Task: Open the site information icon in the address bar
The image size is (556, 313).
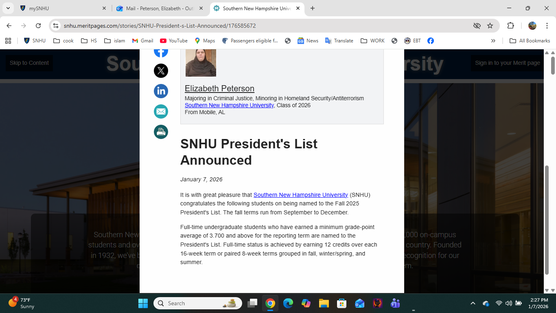Action: [56, 26]
